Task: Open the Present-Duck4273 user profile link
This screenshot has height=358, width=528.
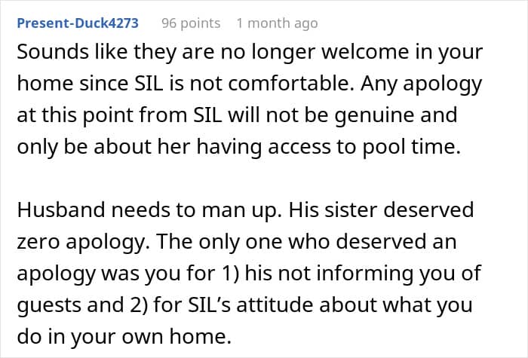Action: point(78,23)
